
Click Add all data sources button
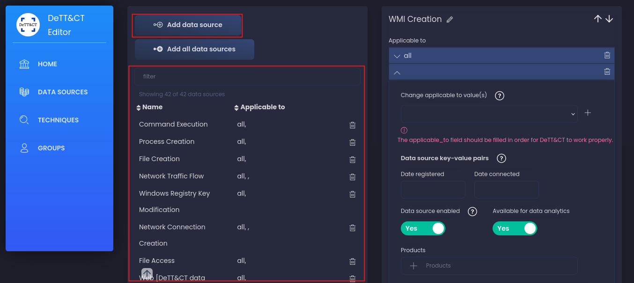pyautogui.click(x=194, y=50)
